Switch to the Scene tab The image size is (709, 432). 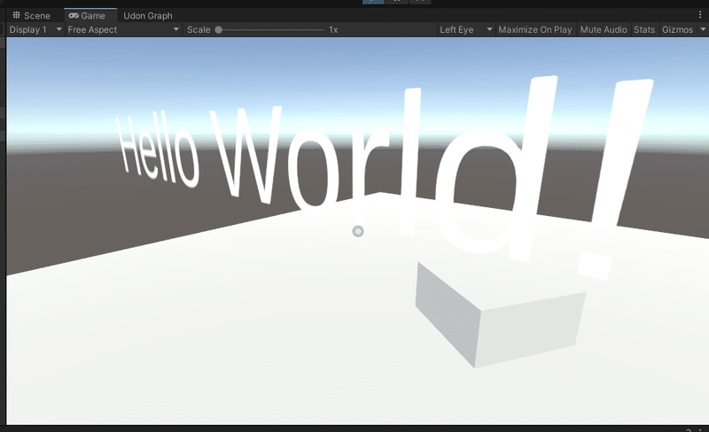click(31, 16)
